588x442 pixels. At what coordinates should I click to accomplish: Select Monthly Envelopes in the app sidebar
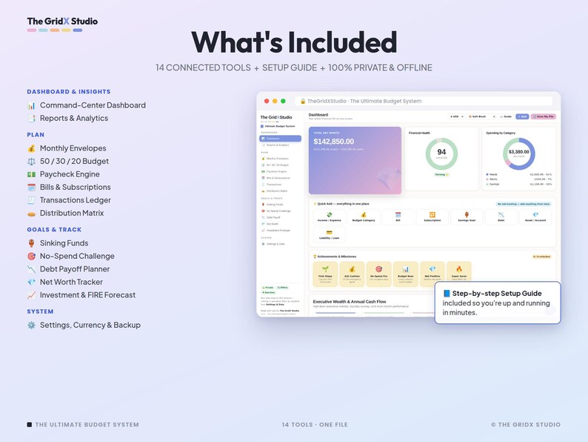pos(280,159)
